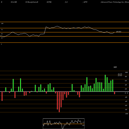Click the '-11' value in mini chart
This screenshot has height=129, width=129.
[x=83, y=122]
